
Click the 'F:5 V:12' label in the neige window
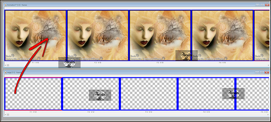point(264,112)
